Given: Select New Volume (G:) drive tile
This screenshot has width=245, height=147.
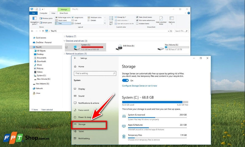Looking at the screenshot, I should tap(173, 47).
